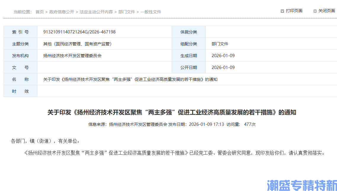Select the 发布机构 table label

20,56
